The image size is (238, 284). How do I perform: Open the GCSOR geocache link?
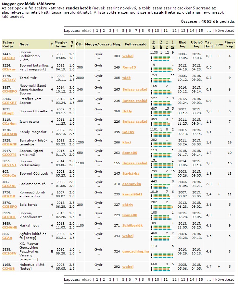pos(8,58)
